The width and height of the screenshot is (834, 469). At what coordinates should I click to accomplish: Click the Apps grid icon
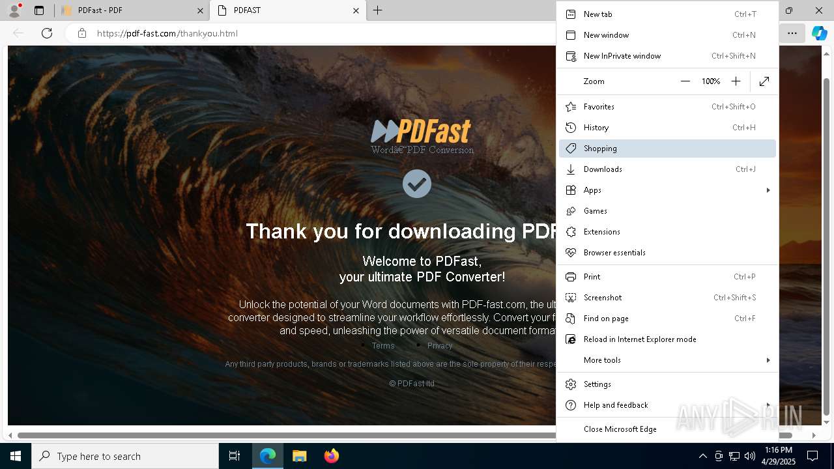(571, 190)
